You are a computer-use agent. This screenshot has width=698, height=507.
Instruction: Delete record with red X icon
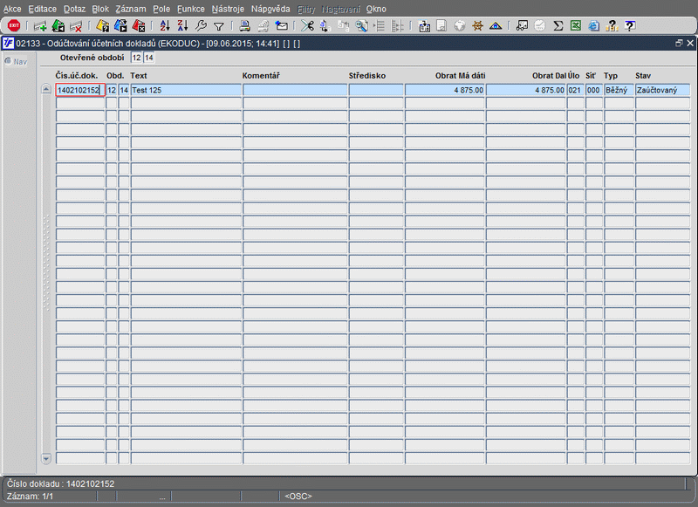[76, 26]
